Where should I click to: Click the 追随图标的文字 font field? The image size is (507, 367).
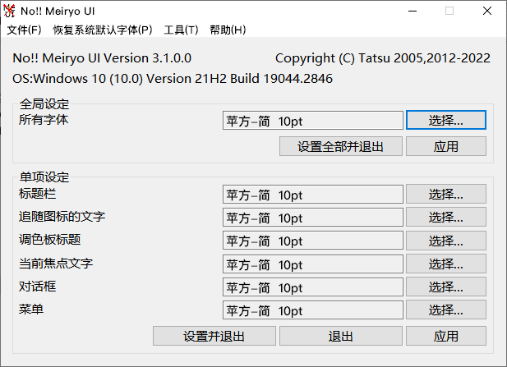(313, 217)
